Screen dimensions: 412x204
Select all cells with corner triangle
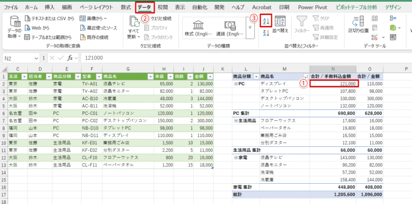[x=4, y=69]
